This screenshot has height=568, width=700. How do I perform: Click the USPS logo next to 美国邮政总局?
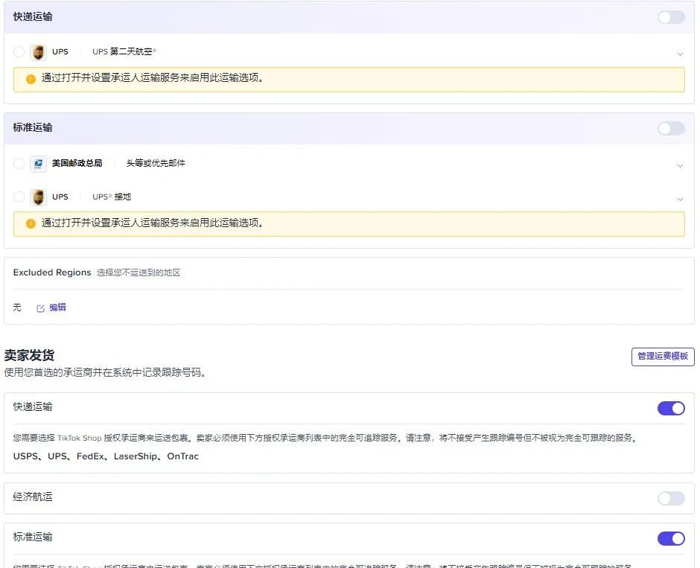(38, 164)
